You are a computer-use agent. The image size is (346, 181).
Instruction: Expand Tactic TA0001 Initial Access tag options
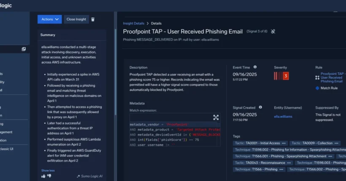pos(284,143)
